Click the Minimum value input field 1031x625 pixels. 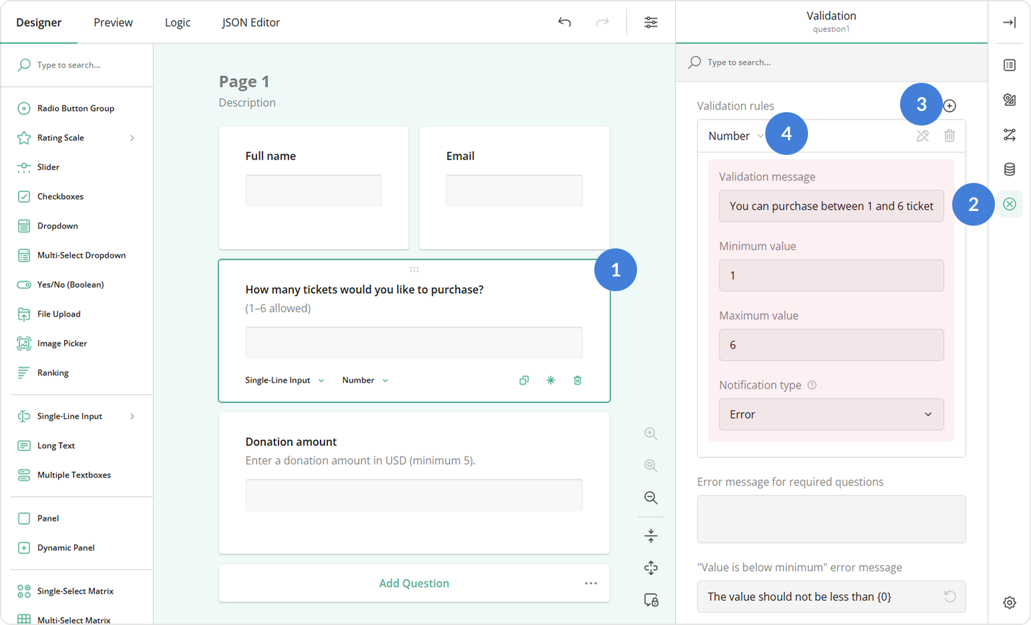click(831, 276)
